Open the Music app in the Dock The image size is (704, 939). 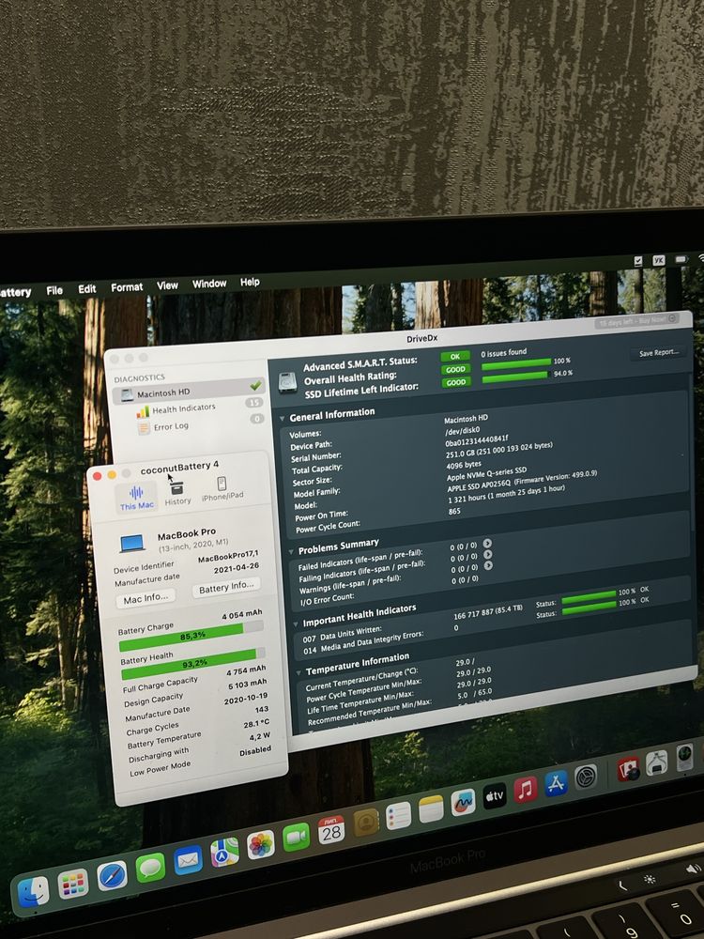click(525, 790)
